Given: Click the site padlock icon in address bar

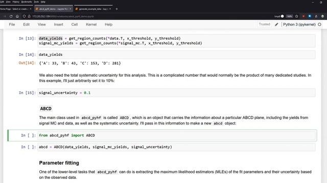Looking at the screenshot, I should pyautogui.click(x=29, y=16).
